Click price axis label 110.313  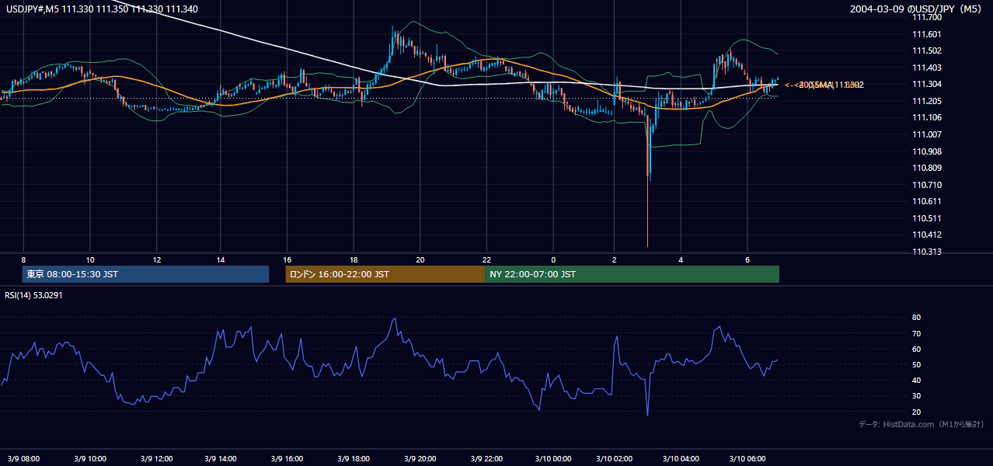[926, 252]
